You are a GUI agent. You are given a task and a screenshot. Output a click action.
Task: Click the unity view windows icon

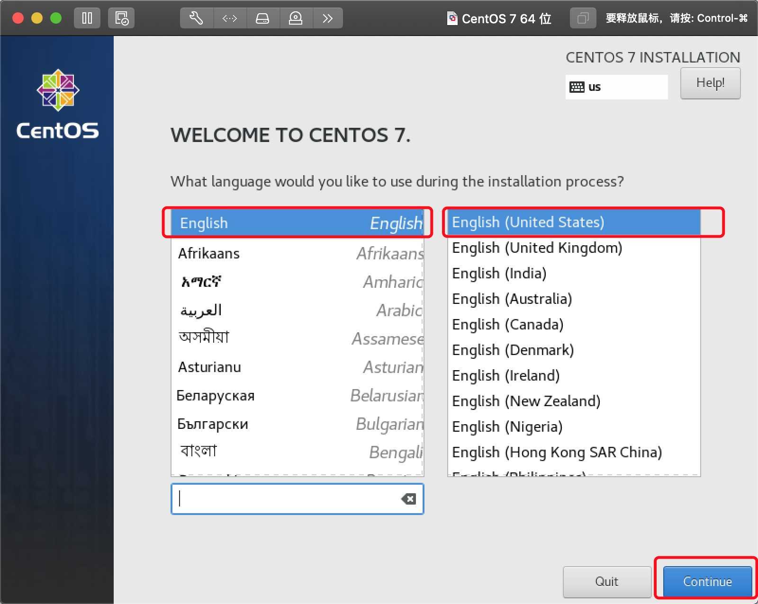[583, 18]
